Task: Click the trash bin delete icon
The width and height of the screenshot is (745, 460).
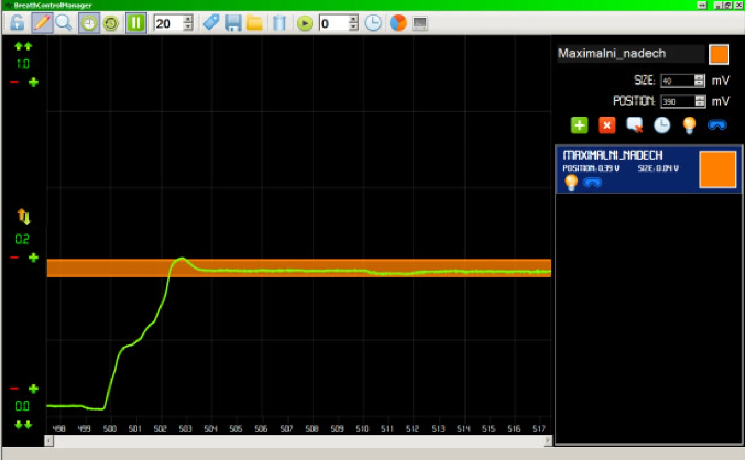Action: tap(279, 23)
